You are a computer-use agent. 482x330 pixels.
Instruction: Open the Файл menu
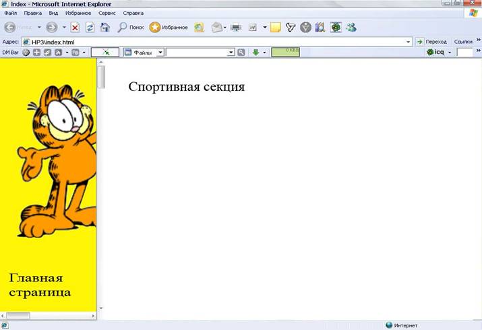click(11, 13)
